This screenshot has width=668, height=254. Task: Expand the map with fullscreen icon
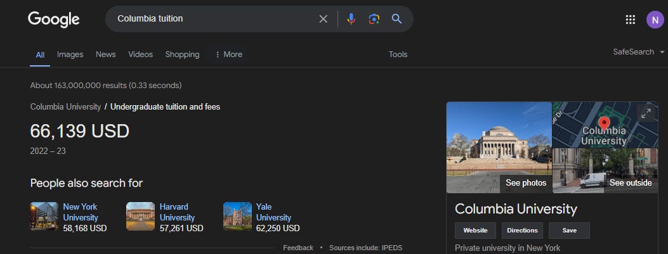[x=646, y=113]
